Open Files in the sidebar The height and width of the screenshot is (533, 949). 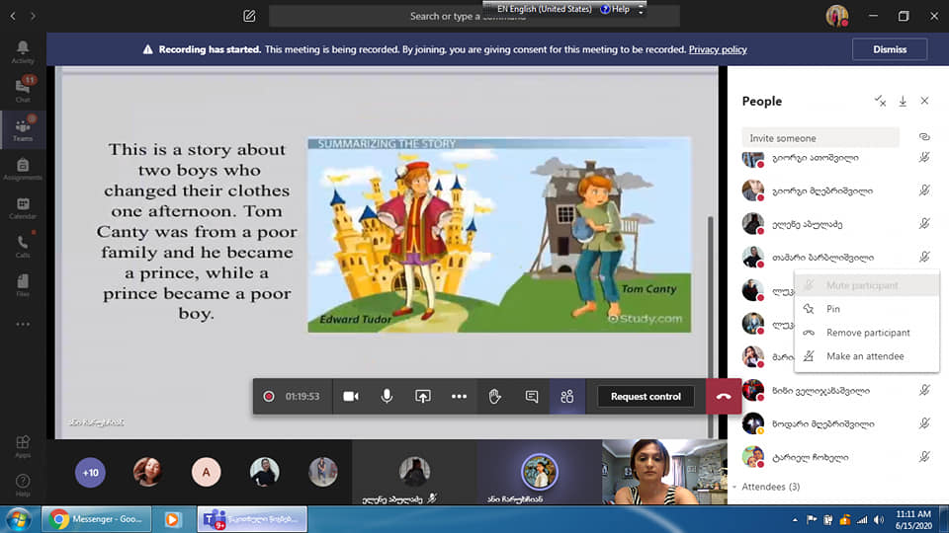[23, 284]
